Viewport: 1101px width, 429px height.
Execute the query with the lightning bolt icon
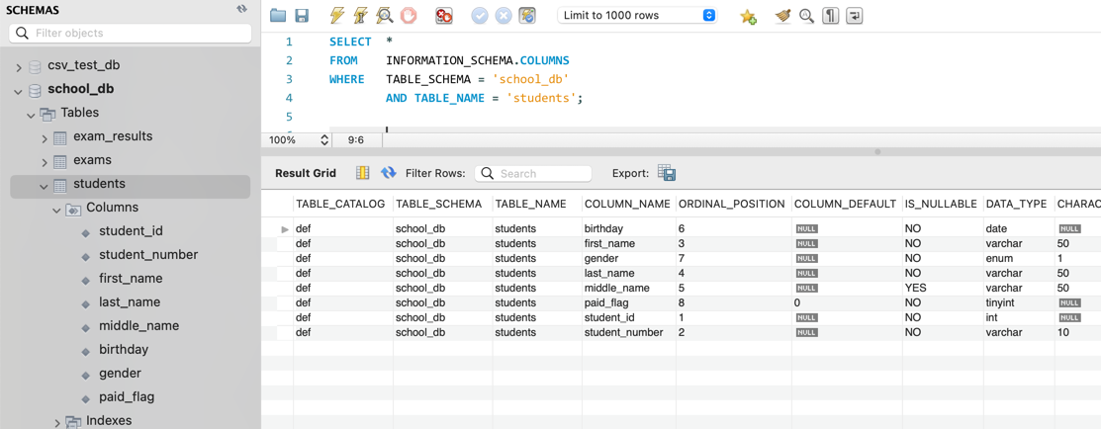pos(337,16)
